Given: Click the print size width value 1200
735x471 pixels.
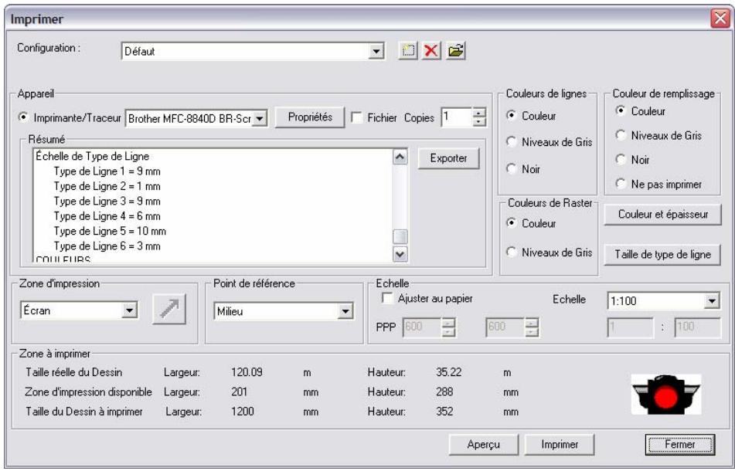Looking at the screenshot, I should tap(243, 412).
